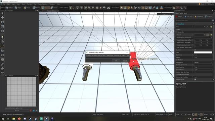The image size is (215, 121).
Task: Open the Appearance Normal dropdown
Action: click(x=203, y=62)
